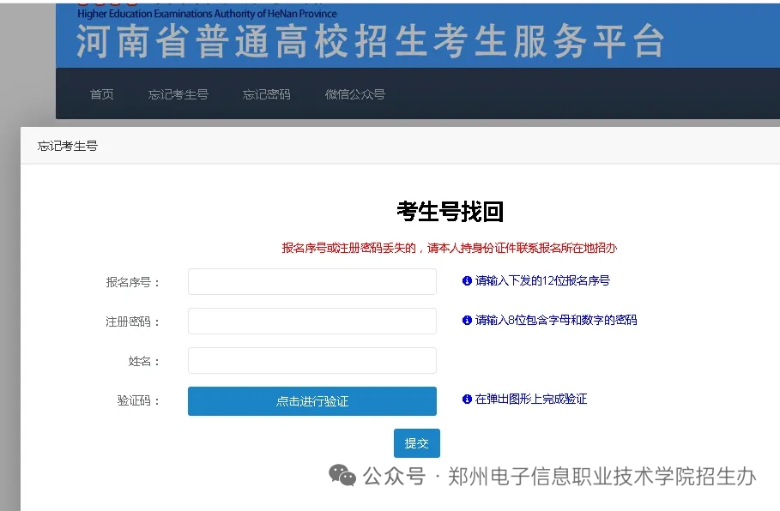
Task: Click the info icon beside 在弹出图形上完成验证
Action: 467,400
